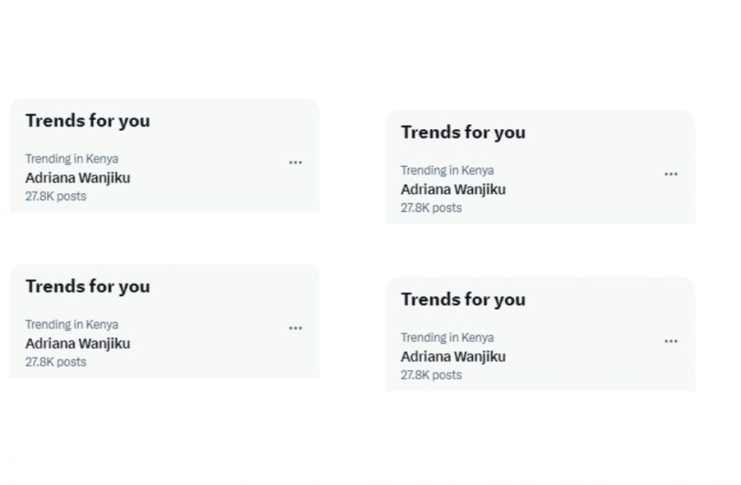Open more options in the top-right trends card
Image resolution: width=741 pixels, height=485 pixels.
pyautogui.click(x=671, y=174)
